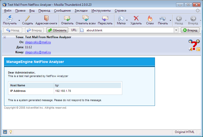Screen dimensions: 203x137
Task: Open the Получить button dropdown arrow
Action: [x=19, y=20]
